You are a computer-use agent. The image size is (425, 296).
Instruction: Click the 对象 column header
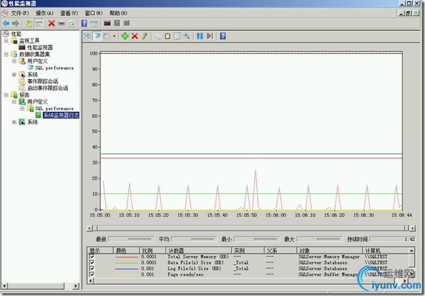[330, 251]
